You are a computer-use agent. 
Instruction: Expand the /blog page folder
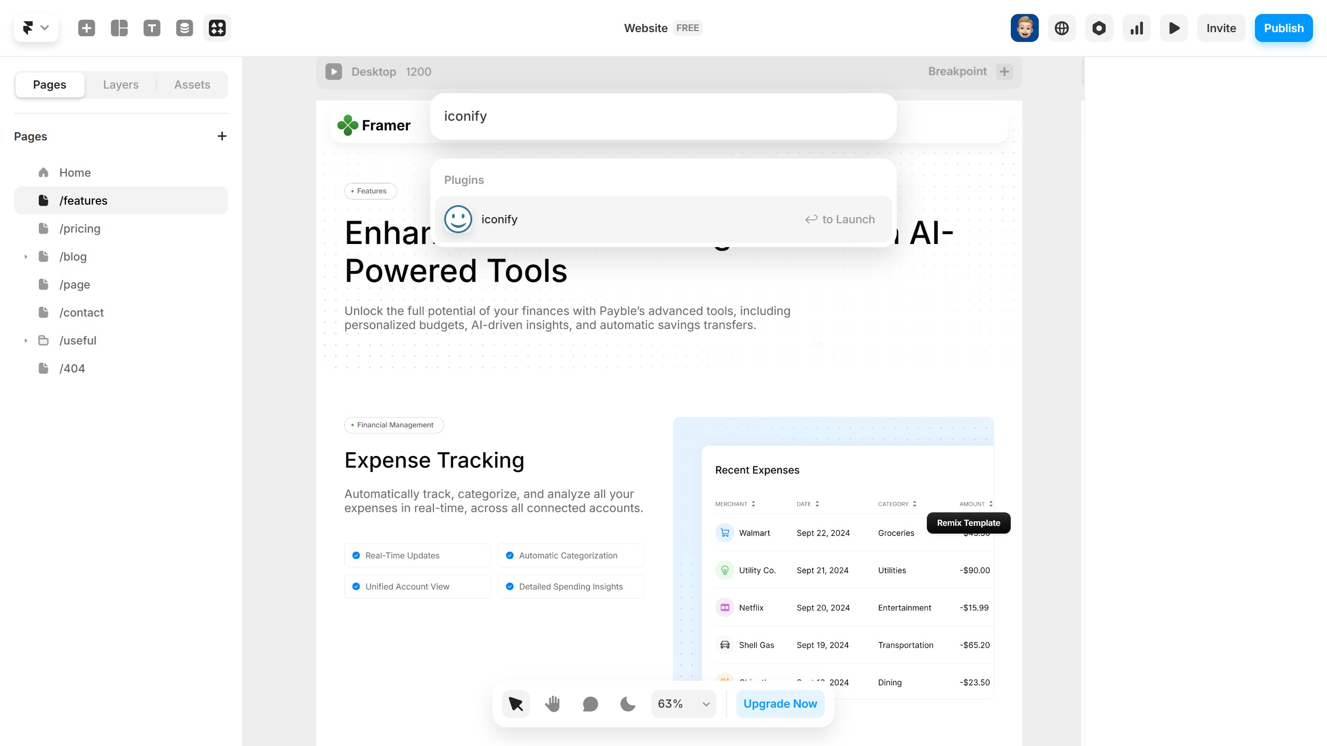click(25, 257)
